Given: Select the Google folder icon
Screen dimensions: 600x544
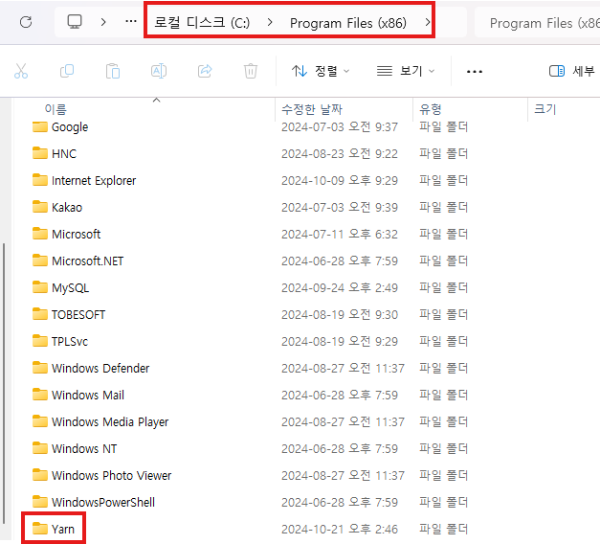Looking at the screenshot, I should (x=40, y=126).
